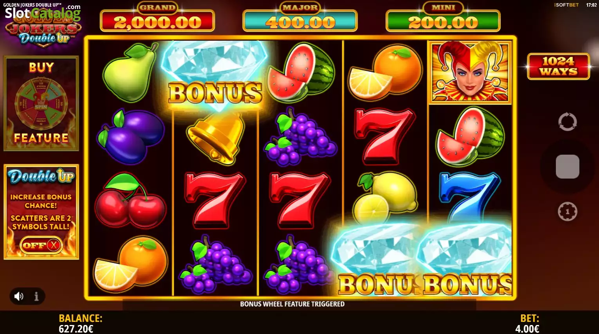Click the Golden Jokers Double Up logo
The width and height of the screenshot is (599, 334).
[x=43, y=27]
